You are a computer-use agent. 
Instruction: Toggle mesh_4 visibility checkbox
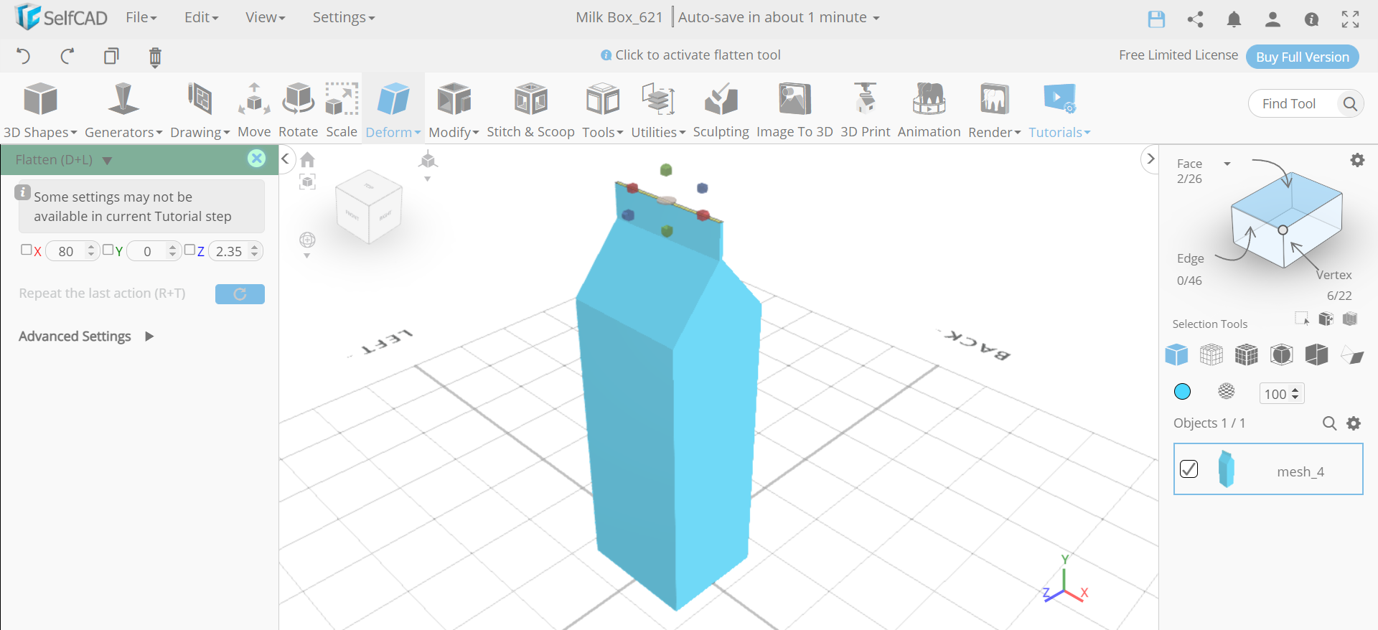[1189, 469]
